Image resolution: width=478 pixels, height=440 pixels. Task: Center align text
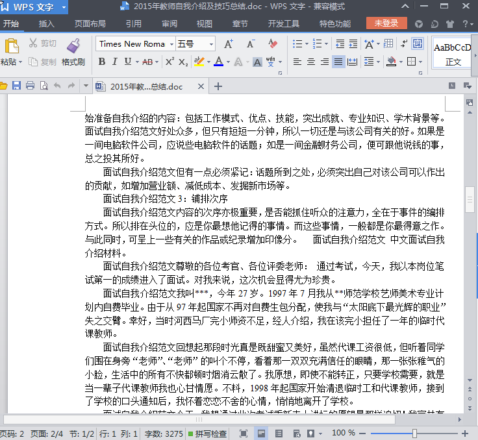point(311,62)
